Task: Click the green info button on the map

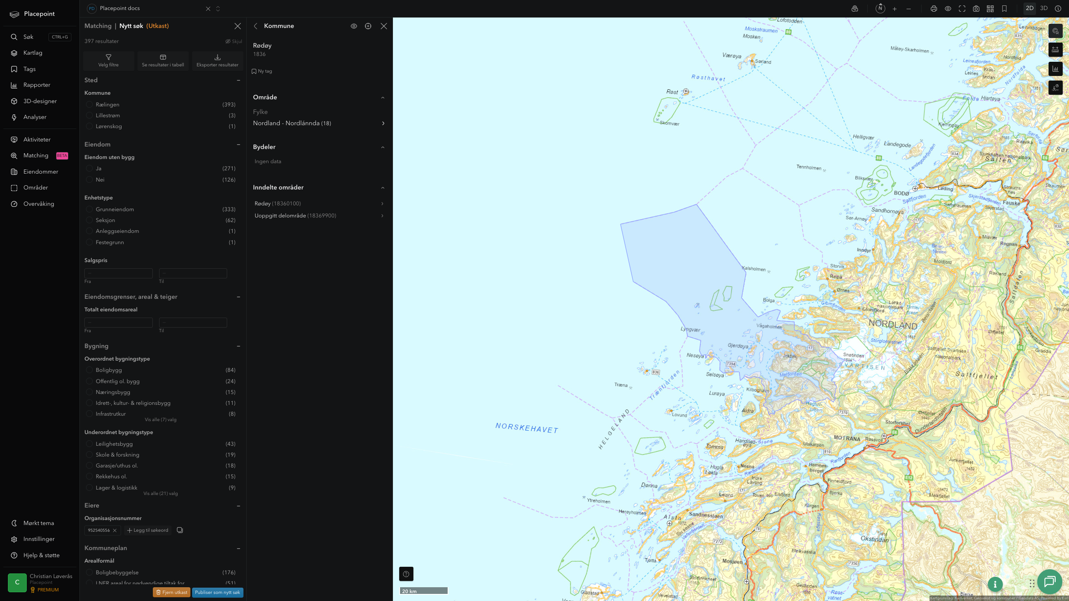Action: pyautogui.click(x=995, y=584)
